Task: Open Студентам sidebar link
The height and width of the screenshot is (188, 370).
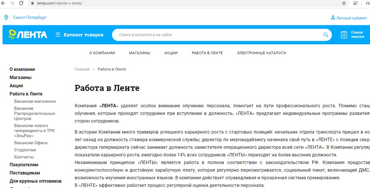Action: click(25, 150)
